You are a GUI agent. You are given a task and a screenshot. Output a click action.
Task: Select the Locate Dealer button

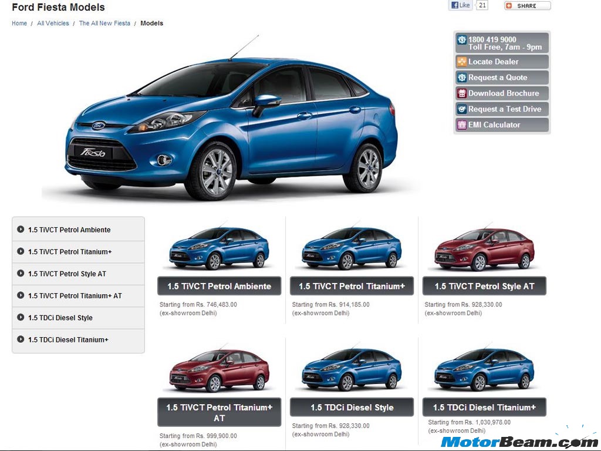pos(502,61)
